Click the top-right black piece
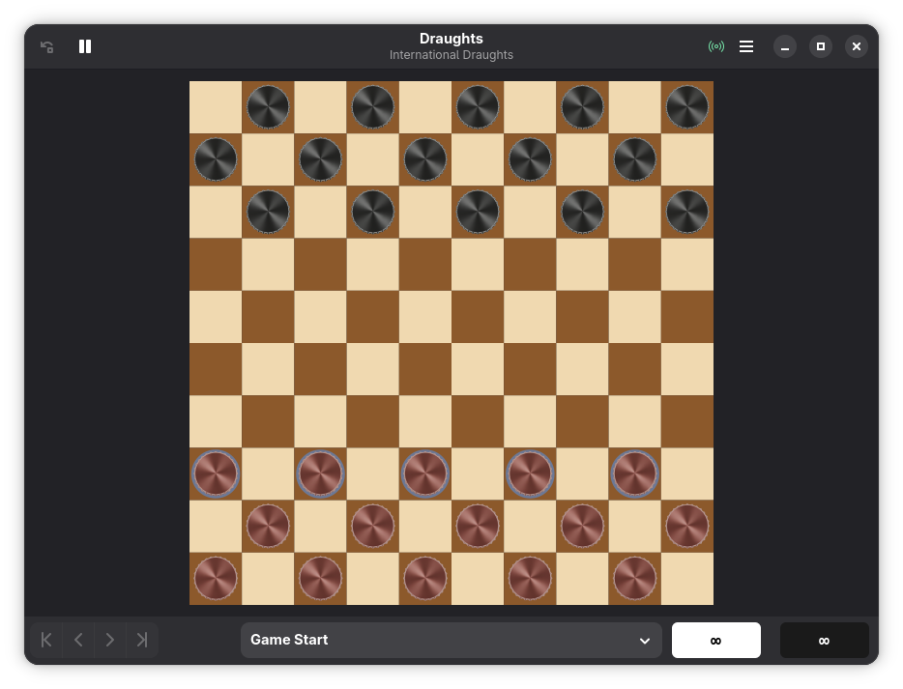 point(687,107)
